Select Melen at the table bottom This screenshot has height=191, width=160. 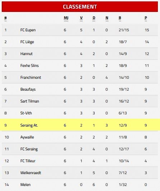25,185
